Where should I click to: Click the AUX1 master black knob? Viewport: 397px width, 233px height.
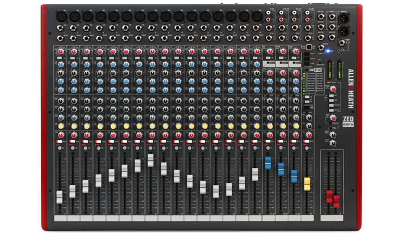pyautogui.click(x=333, y=135)
